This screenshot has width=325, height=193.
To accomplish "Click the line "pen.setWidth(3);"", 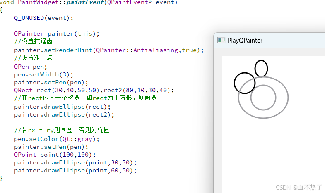I will click(43, 74).
